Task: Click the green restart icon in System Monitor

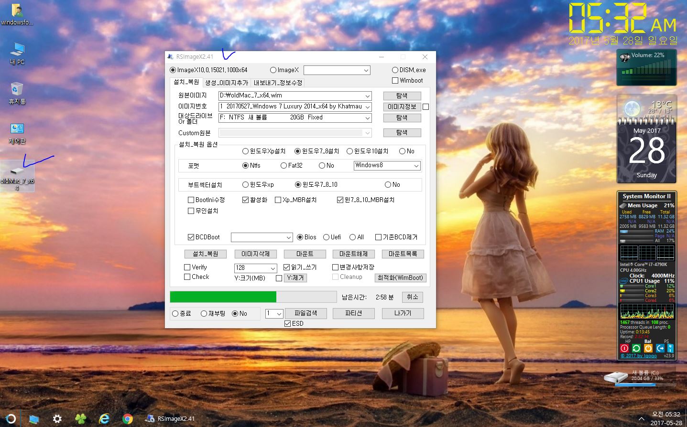Action: (636, 348)
